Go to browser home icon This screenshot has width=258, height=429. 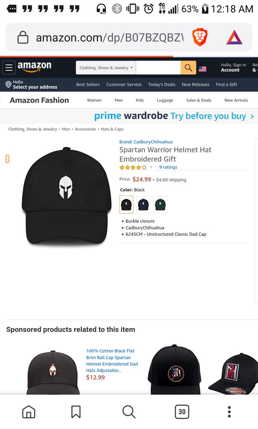pyautogui.click(x=29, y=412)
